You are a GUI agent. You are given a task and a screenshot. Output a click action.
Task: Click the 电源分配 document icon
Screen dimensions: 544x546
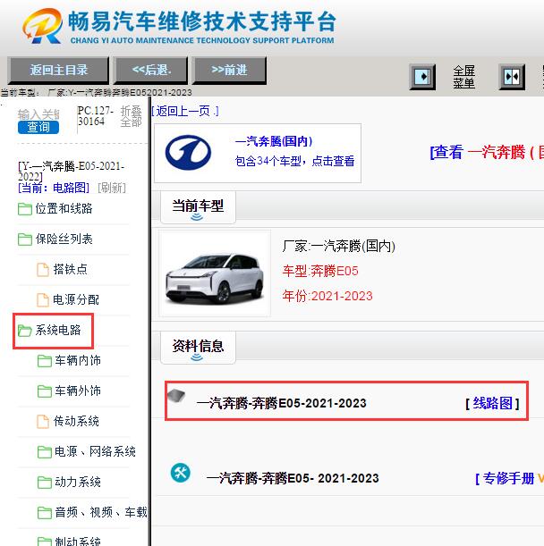coord(43,300)
